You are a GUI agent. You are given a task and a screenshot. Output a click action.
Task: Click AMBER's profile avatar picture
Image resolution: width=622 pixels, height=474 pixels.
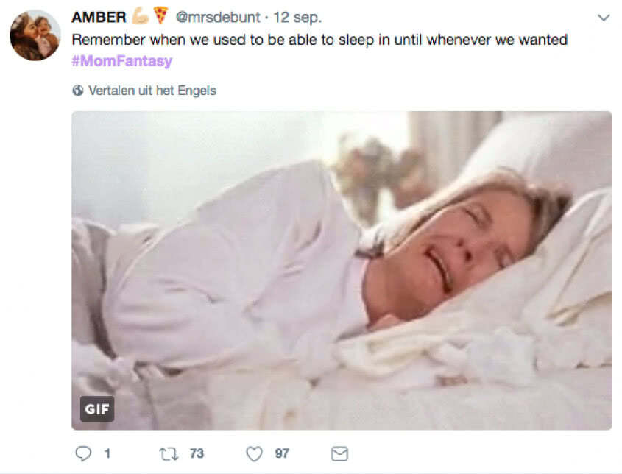pos(35,36)
